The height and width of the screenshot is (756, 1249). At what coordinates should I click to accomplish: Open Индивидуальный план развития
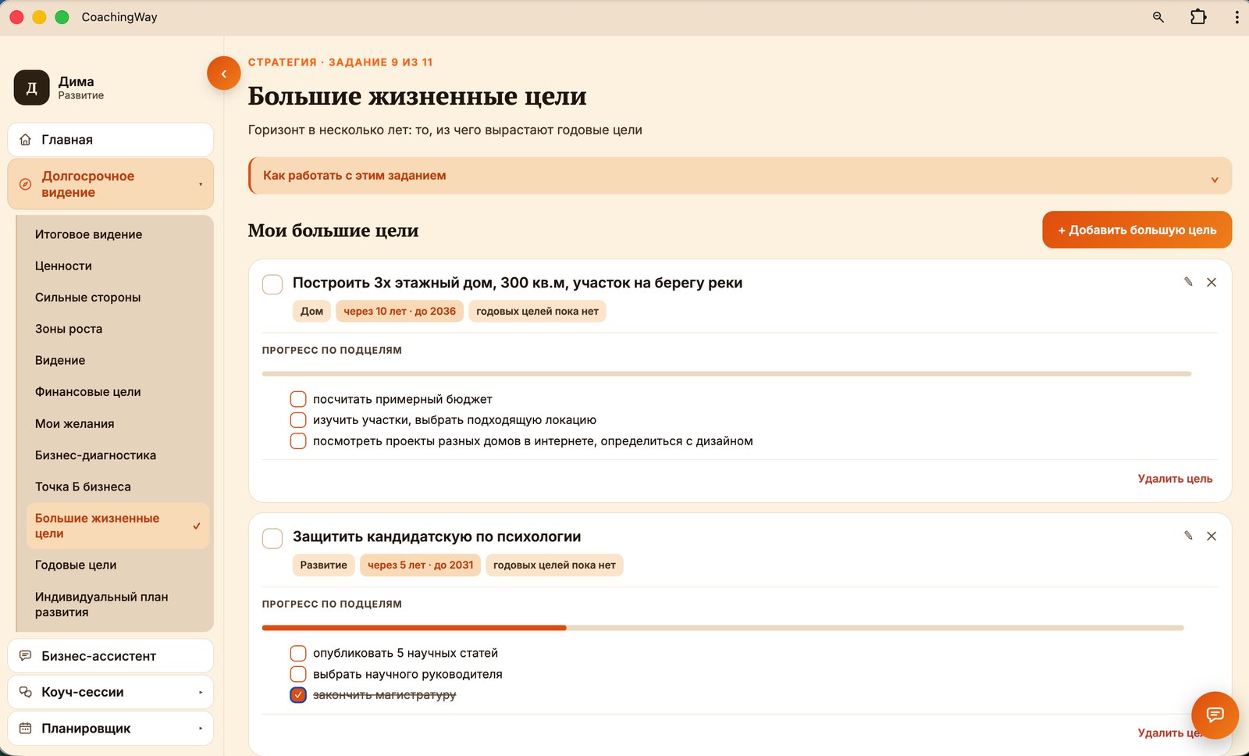101,604
